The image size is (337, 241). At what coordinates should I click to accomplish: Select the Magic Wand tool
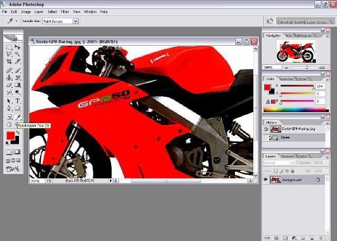pos(17,54)
